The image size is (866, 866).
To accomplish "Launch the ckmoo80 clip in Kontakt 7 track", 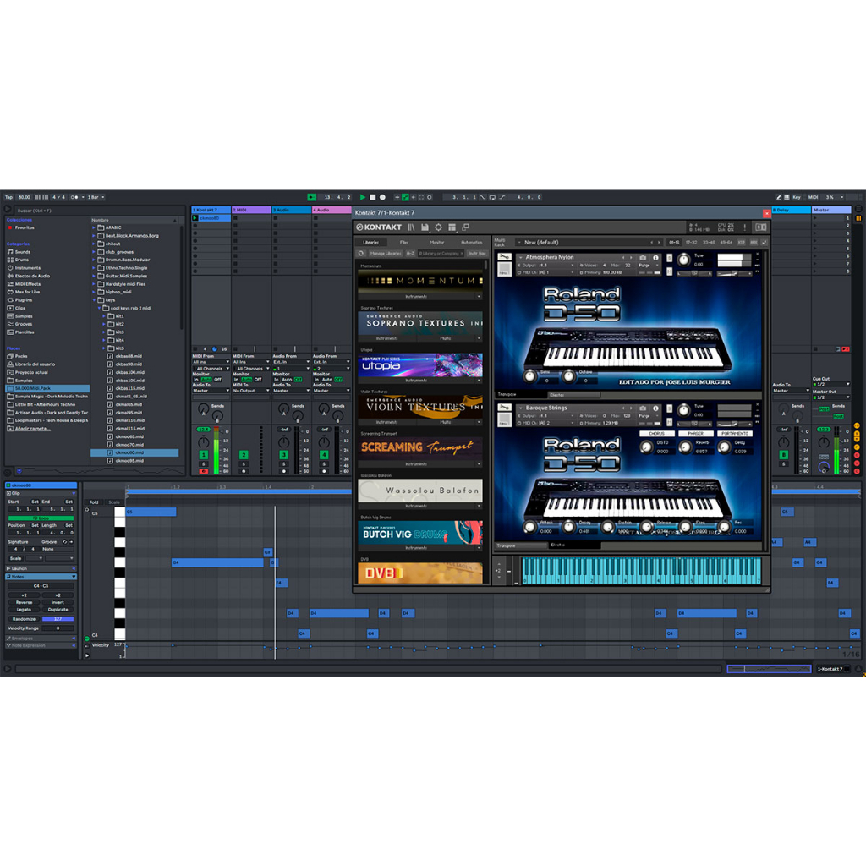I will [x=195, y=218].
